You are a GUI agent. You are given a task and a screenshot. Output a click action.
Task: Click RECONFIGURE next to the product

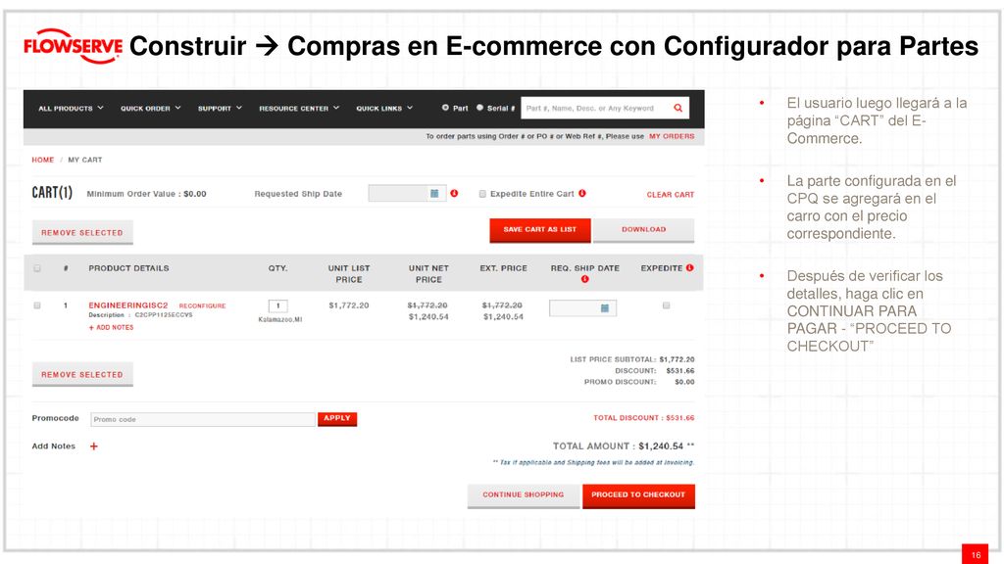click(x=202, y=306)
